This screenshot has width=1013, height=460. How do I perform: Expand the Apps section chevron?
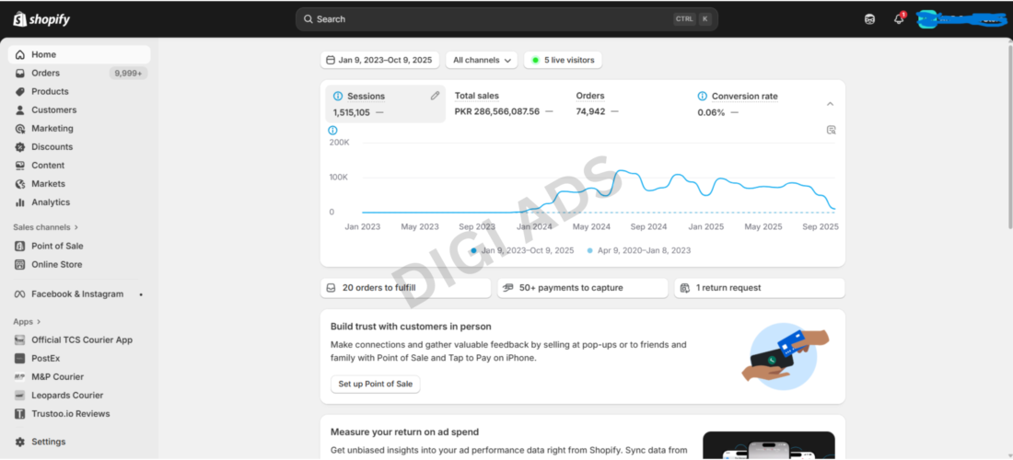coord(38,321)
